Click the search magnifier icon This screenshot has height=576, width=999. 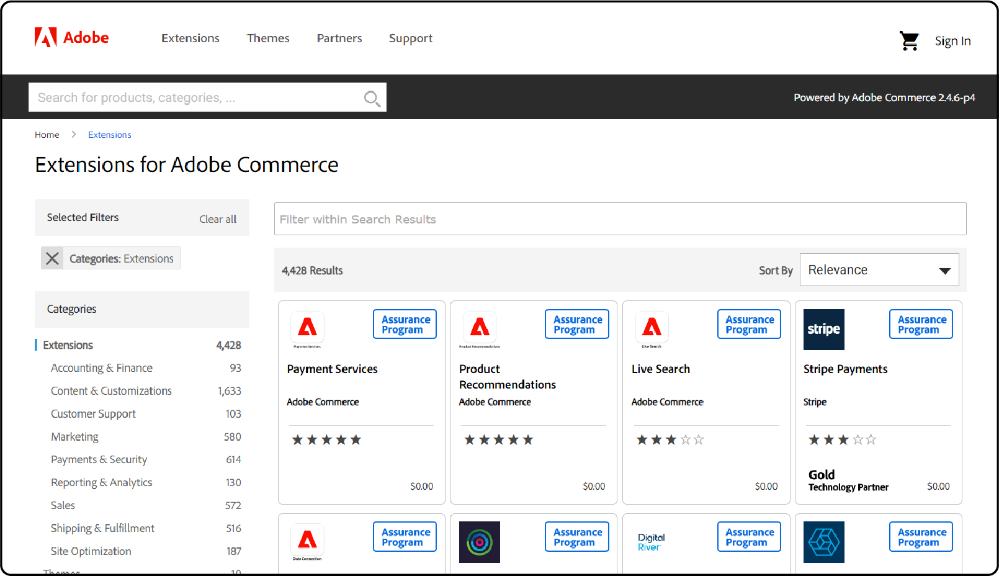tap(372, 97)
